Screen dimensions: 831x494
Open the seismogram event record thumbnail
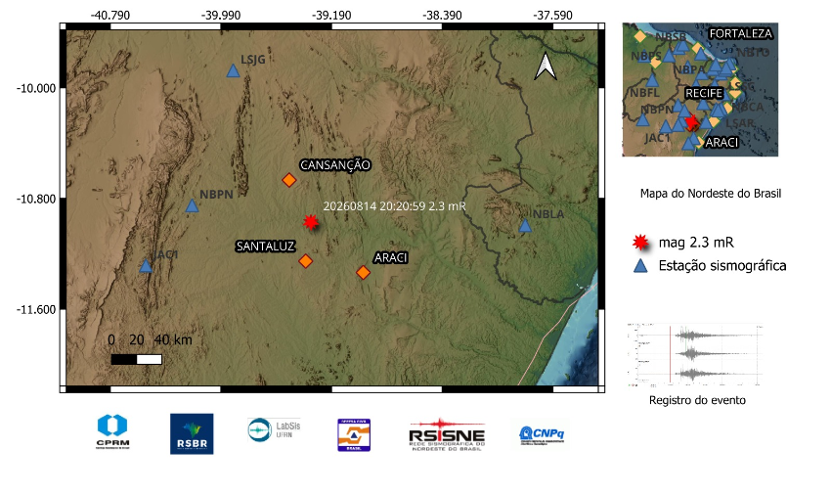[x=695, y=355]
